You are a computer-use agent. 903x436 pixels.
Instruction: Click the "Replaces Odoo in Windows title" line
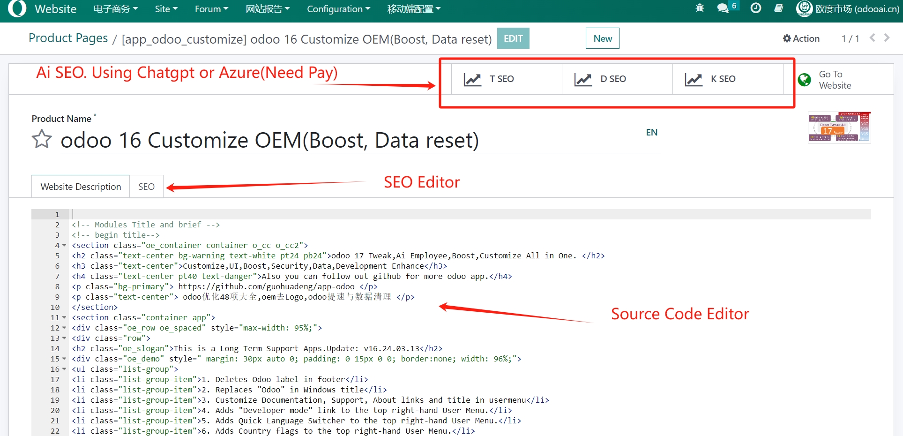pyautogui.click(x=229, y=390)
